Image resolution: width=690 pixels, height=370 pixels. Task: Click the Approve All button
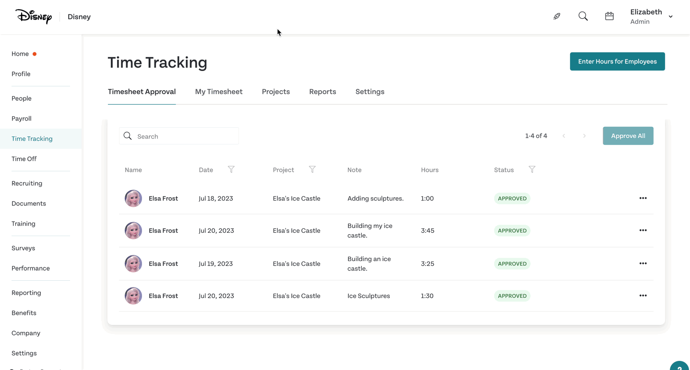[x=628, y=136]
